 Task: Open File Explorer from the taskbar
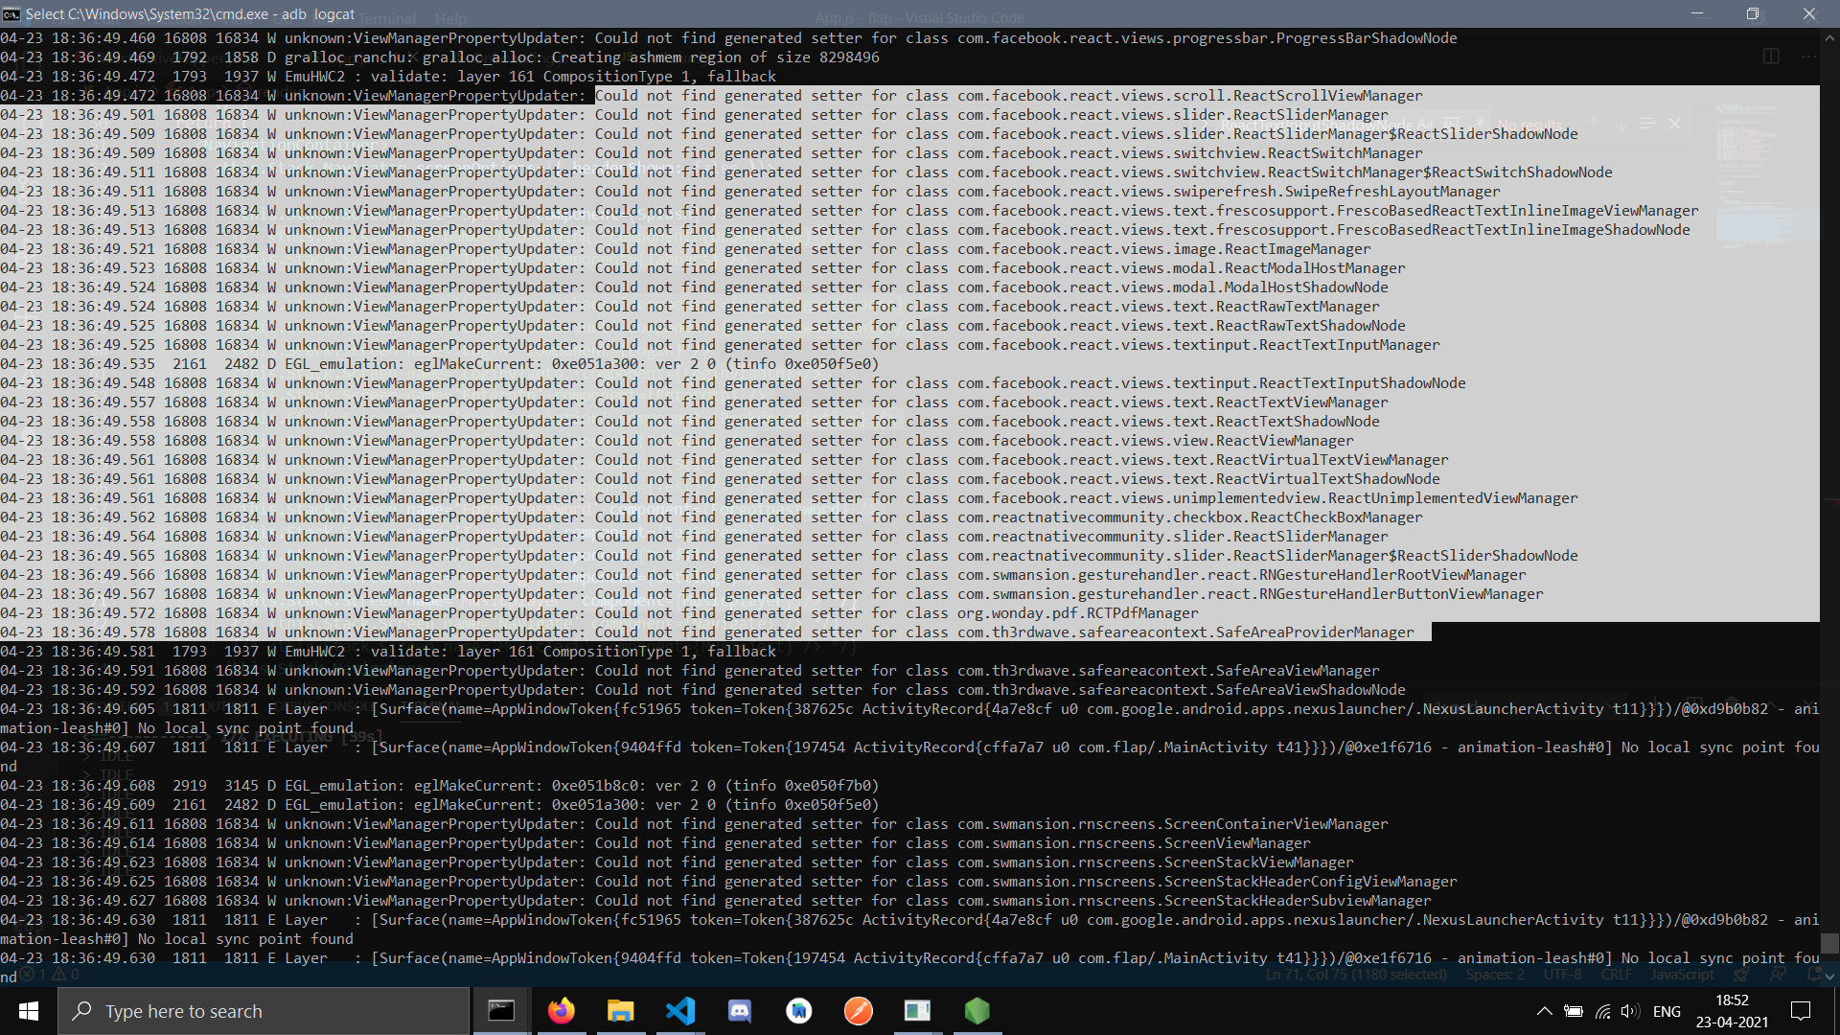tap(621, 1011)
